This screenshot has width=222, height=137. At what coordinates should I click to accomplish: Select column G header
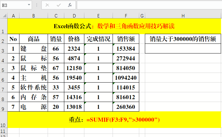[142, 16]
